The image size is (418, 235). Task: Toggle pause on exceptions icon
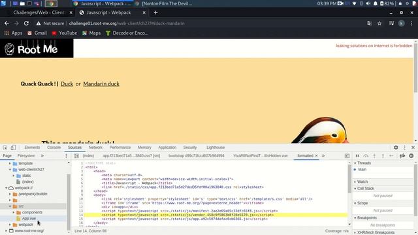pyautogui.click(x=411, y=155)
